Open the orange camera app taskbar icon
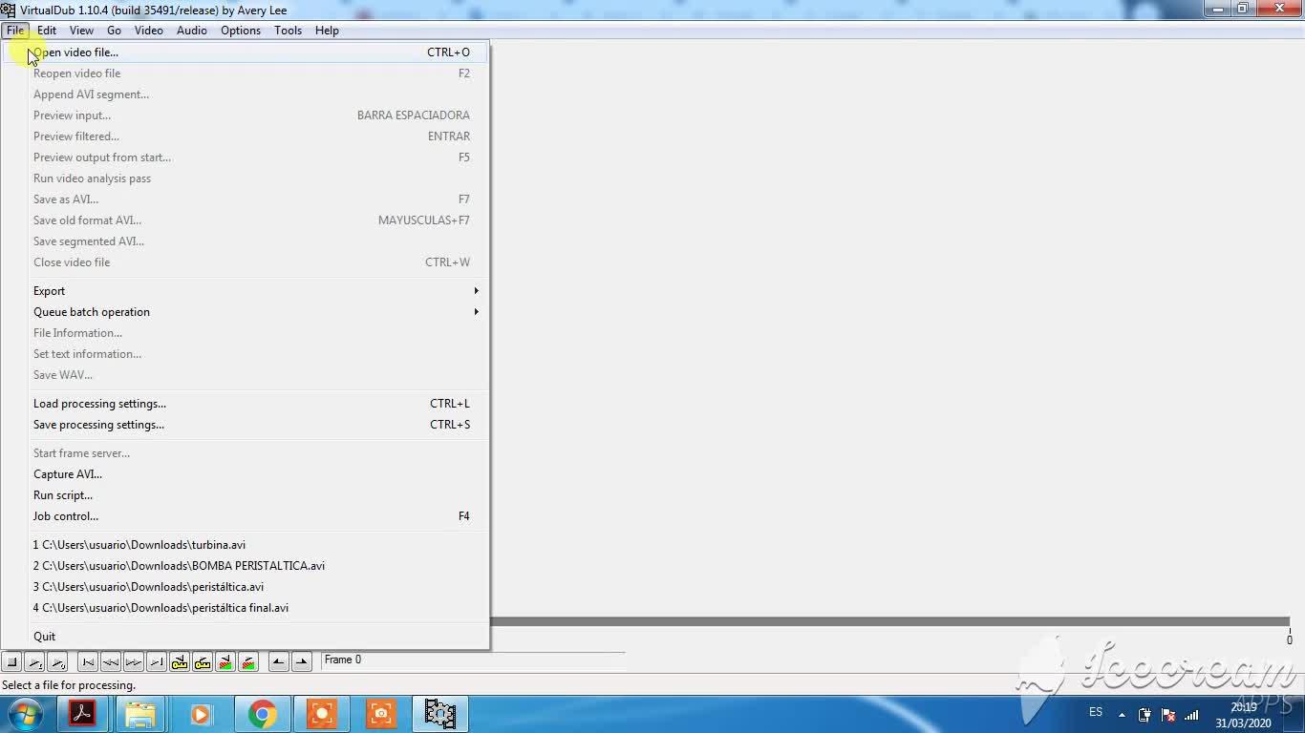 381,714
